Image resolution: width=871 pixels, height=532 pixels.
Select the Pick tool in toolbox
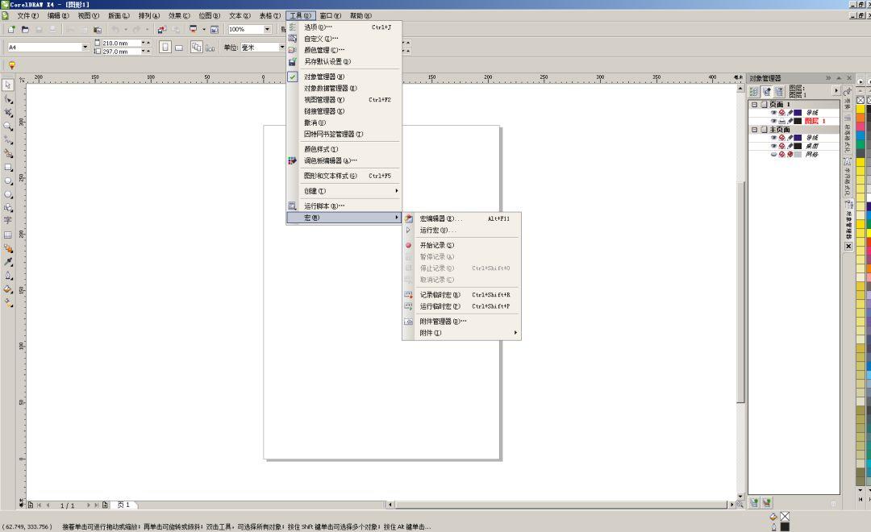click(8, 85)
